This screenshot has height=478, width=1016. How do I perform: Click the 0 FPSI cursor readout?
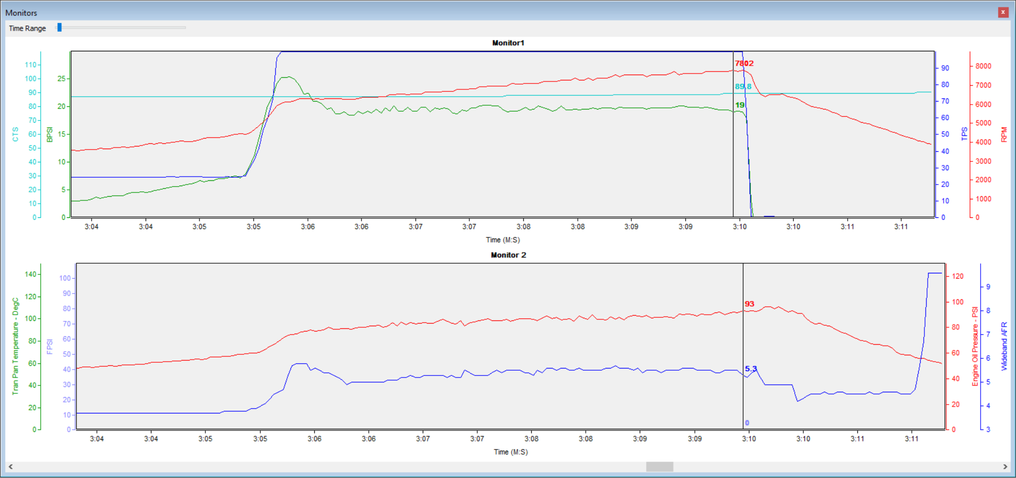tap(747, 423)
